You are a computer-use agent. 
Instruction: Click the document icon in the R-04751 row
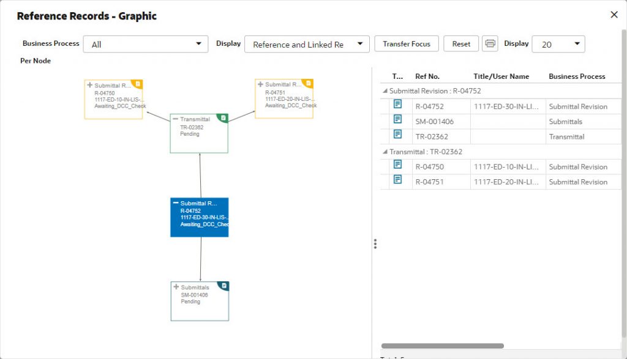[398, 180]
